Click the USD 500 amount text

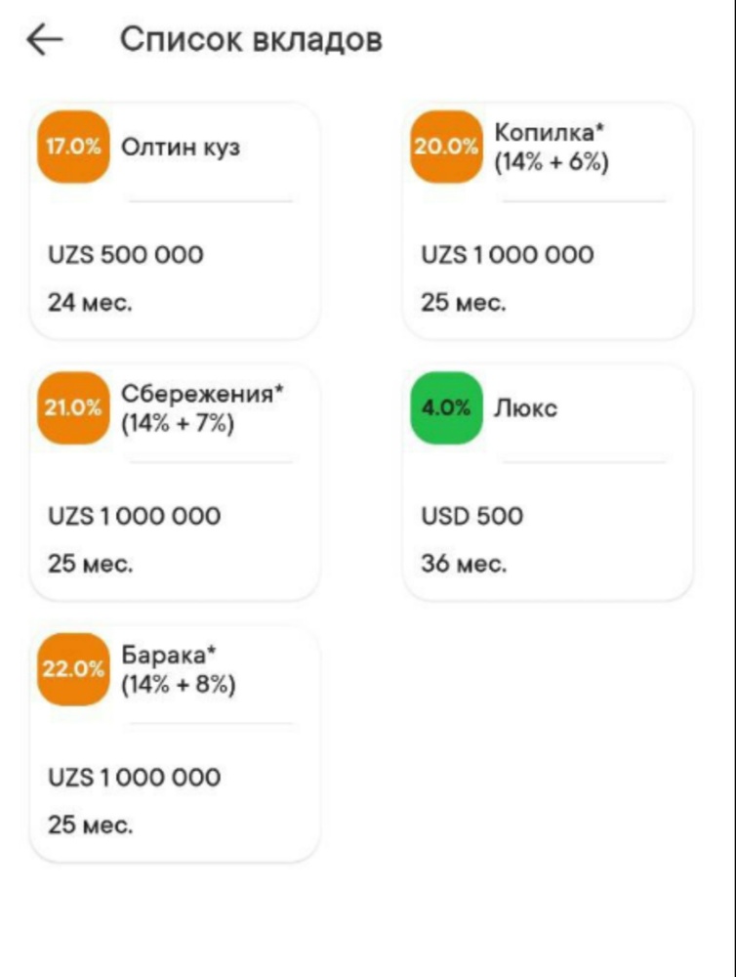(x=472, y=516)
